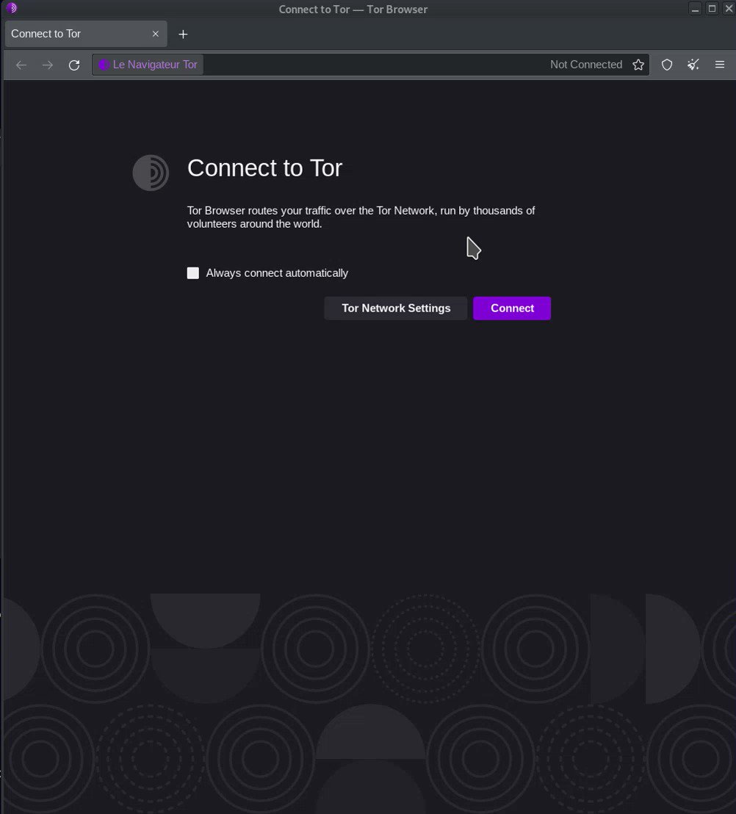Image resolution: width=736 pixels, height=814 pixels.
Task: Click the Not Connected status text
Action: click(586, 65)
